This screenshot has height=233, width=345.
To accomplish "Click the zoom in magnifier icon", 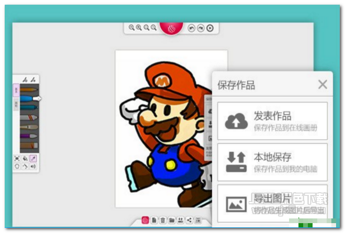I will [x=139, y=27].
